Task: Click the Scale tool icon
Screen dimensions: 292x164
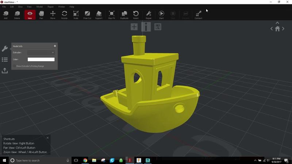Action: tap(76, 15)
